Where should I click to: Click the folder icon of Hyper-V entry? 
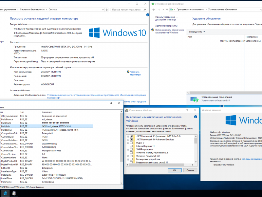point(134,143)
